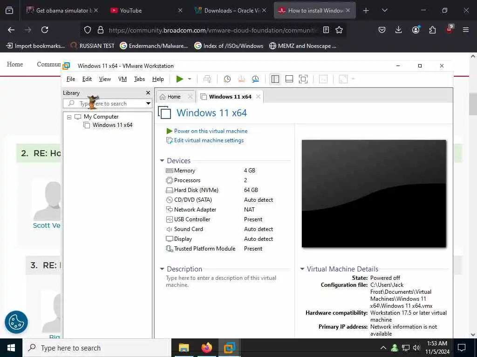Click the virtual machine preview thumbnail
The width and height of the screenshot is (477, 357).
click(x=374, y=194)
